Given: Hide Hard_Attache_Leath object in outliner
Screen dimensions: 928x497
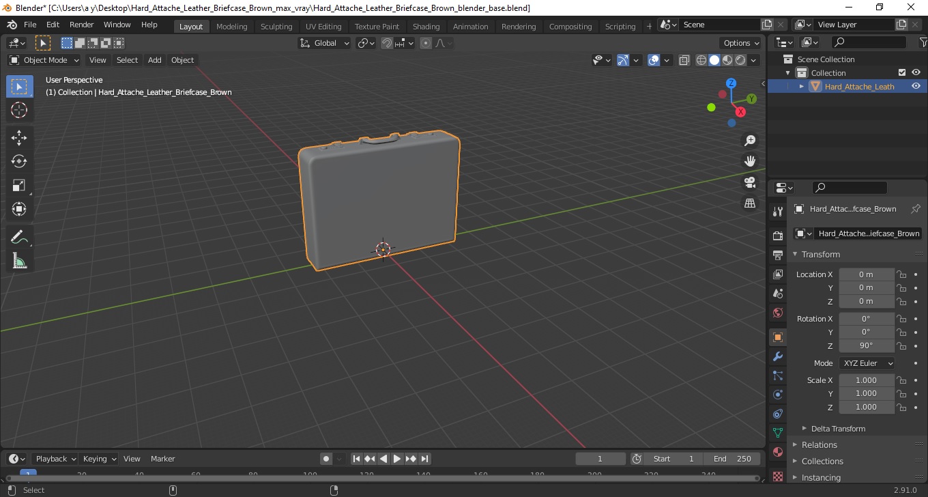Looking at the screenshot, I should (916, 86).
